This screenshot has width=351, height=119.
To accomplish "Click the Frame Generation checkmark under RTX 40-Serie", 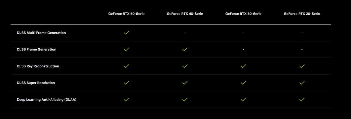I will tap(185, 49).
